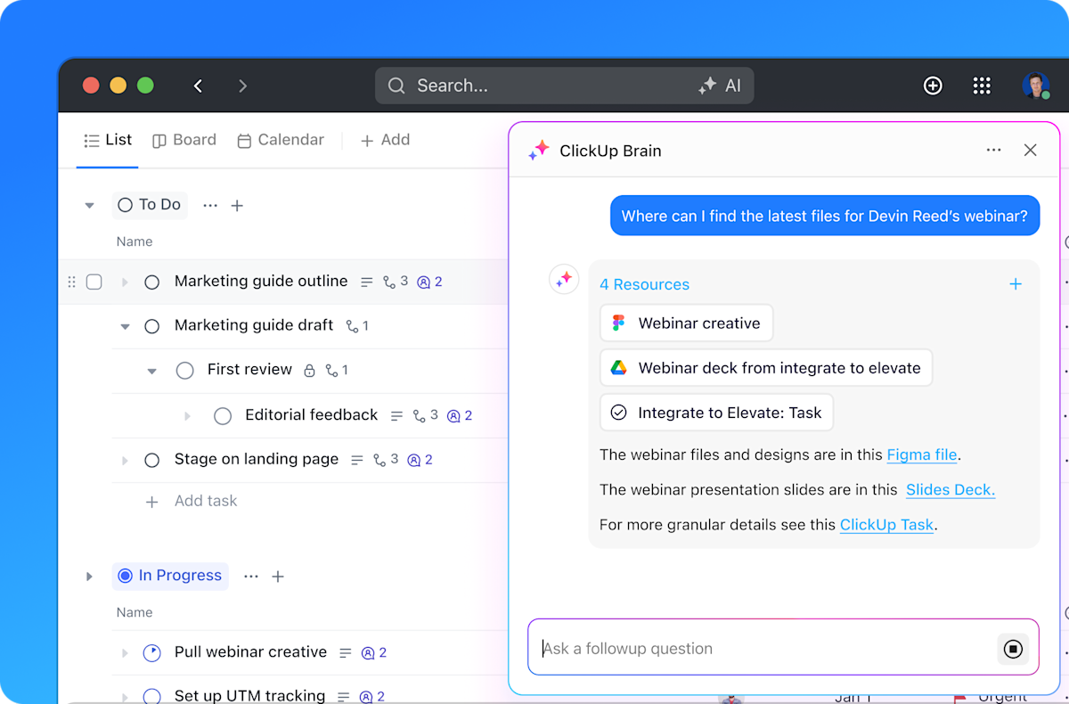Expand the In Progress group
The width and height of the screenshot is (1069, 704).
click(x=89, y=577)
